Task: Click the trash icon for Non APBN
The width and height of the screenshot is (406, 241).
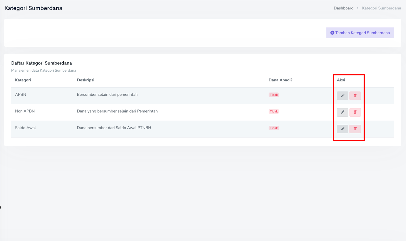Action: [x=355, y=112]
